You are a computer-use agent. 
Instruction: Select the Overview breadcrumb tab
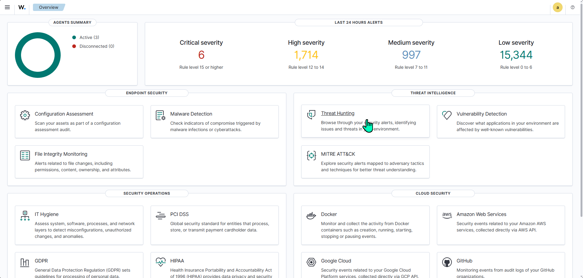point(48,7)
